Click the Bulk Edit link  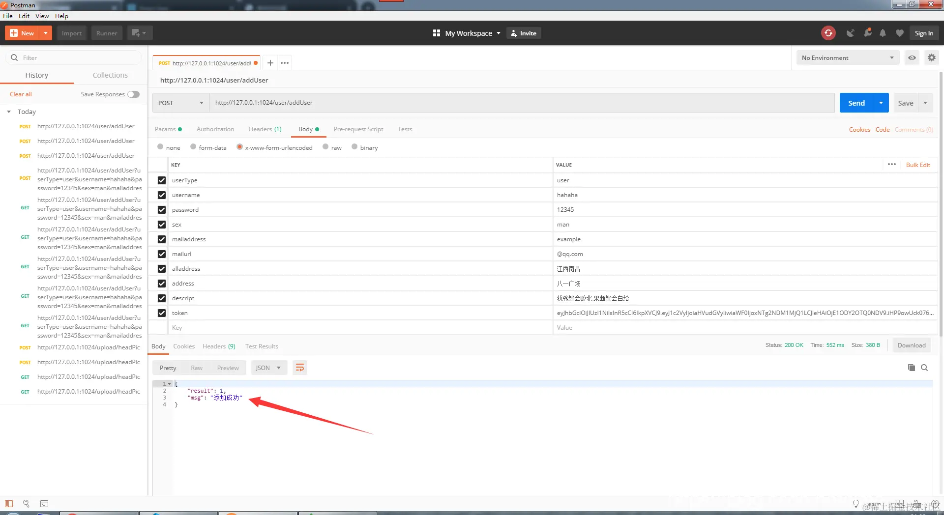(918, 165)
